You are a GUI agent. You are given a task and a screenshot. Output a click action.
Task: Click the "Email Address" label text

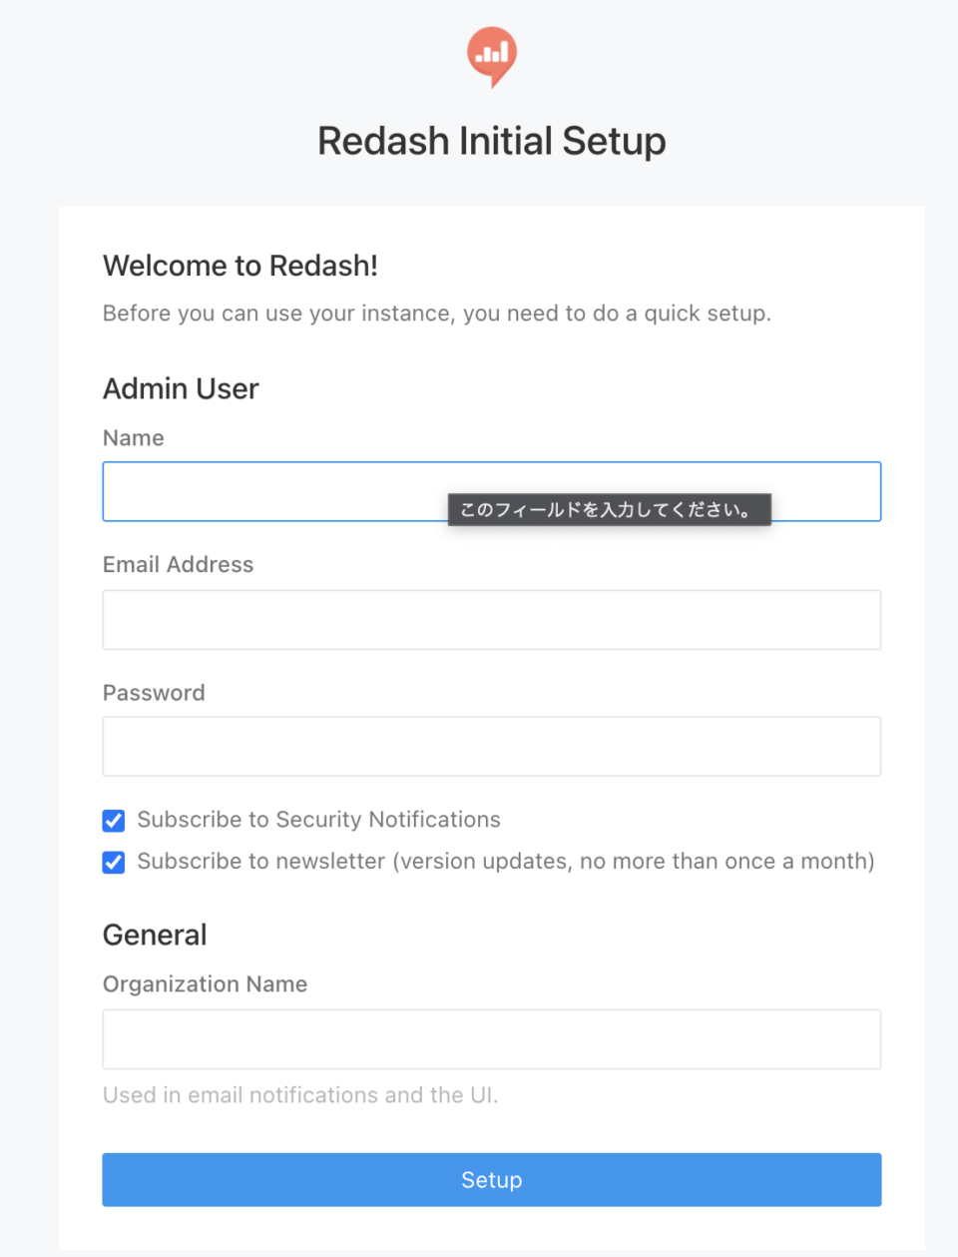[x=179, y=565]
